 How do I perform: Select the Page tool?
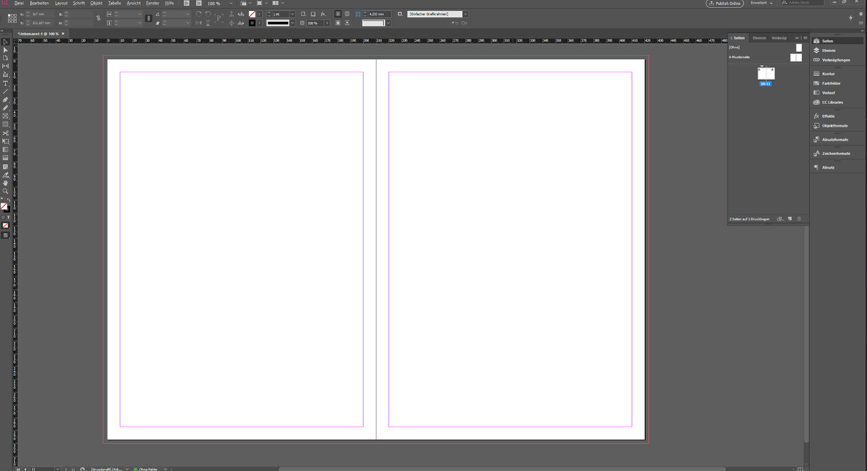click(x=5, y=58)
